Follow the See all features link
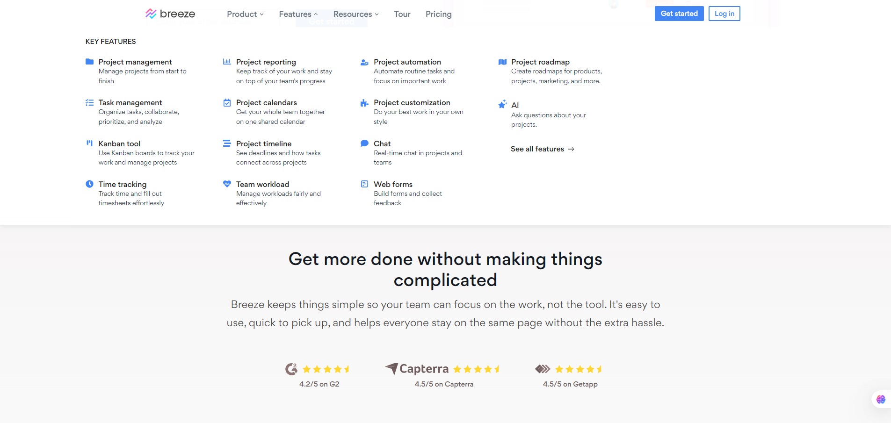Viewport: 891px width, 423px height. click(542, 149)
